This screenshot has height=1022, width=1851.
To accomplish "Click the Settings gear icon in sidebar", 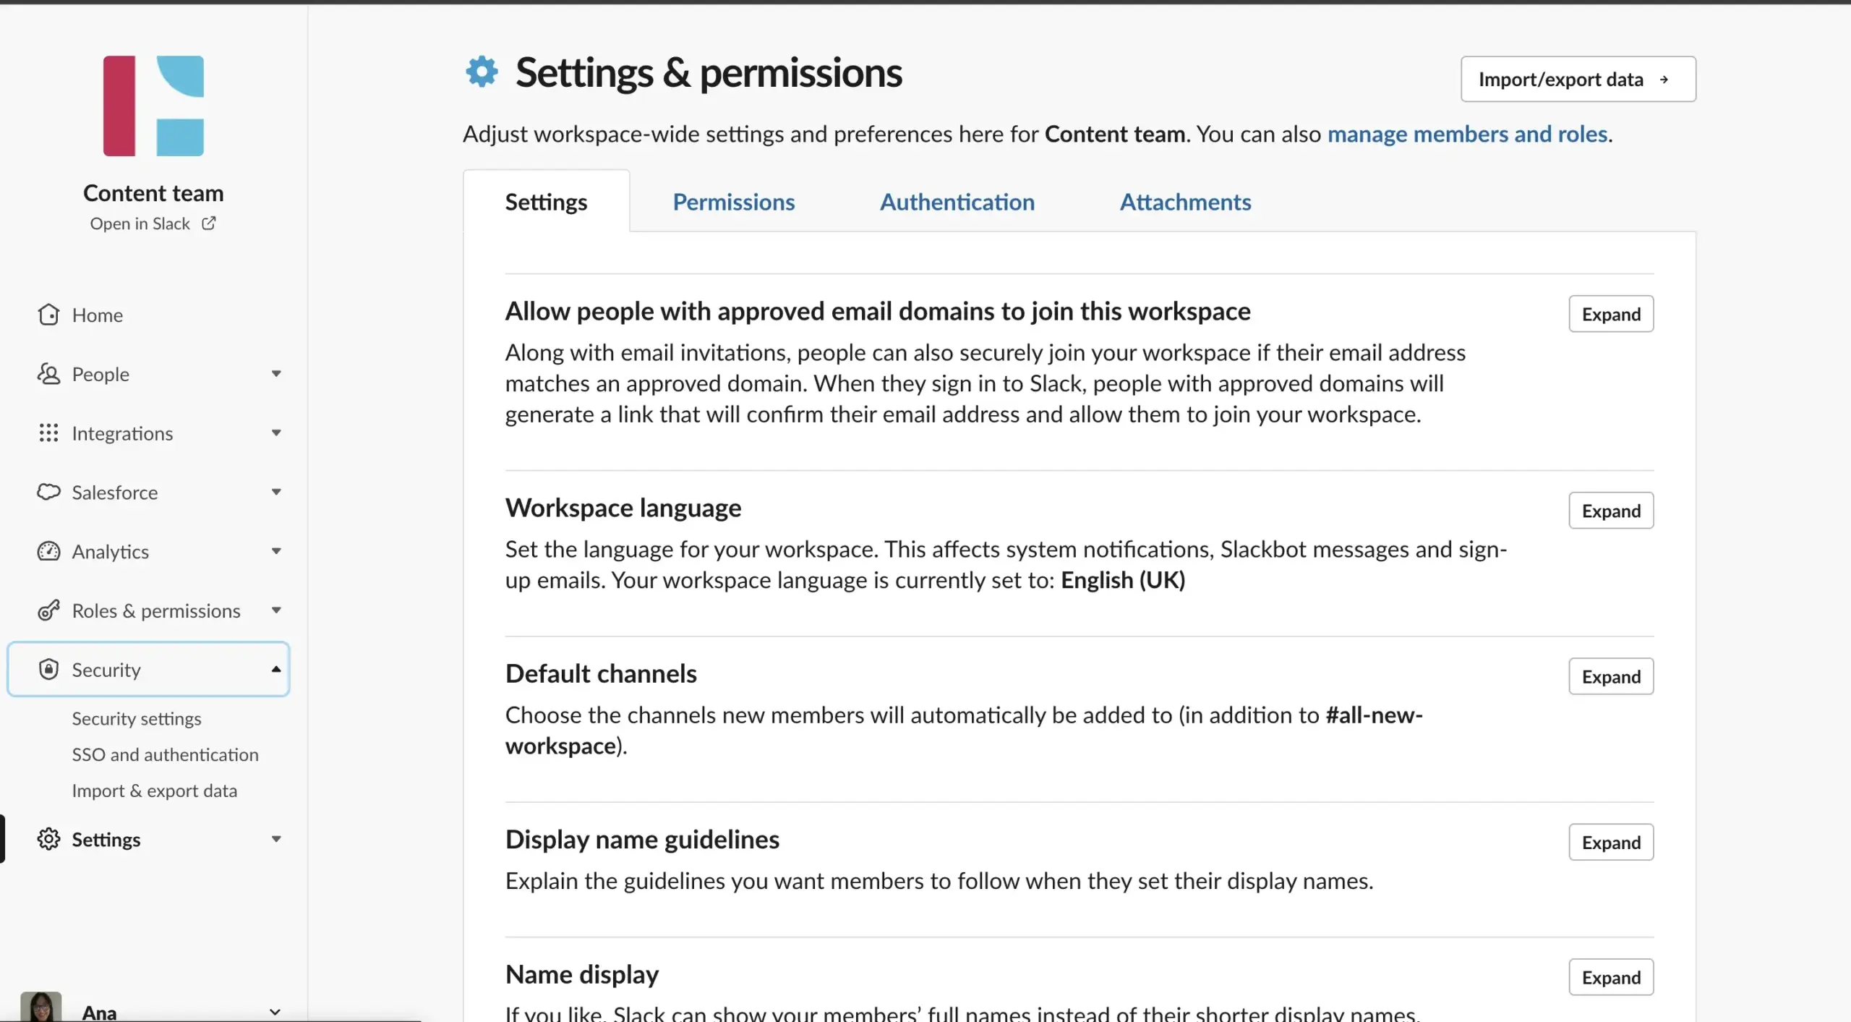I will 48,839.
